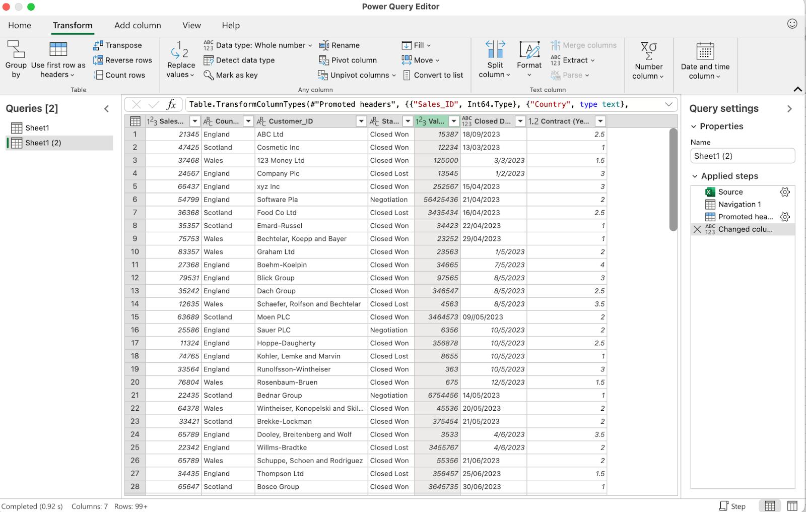The image size is (806, 512).
Task: Select the Sheet1 query
Action: tap(59, 128)
